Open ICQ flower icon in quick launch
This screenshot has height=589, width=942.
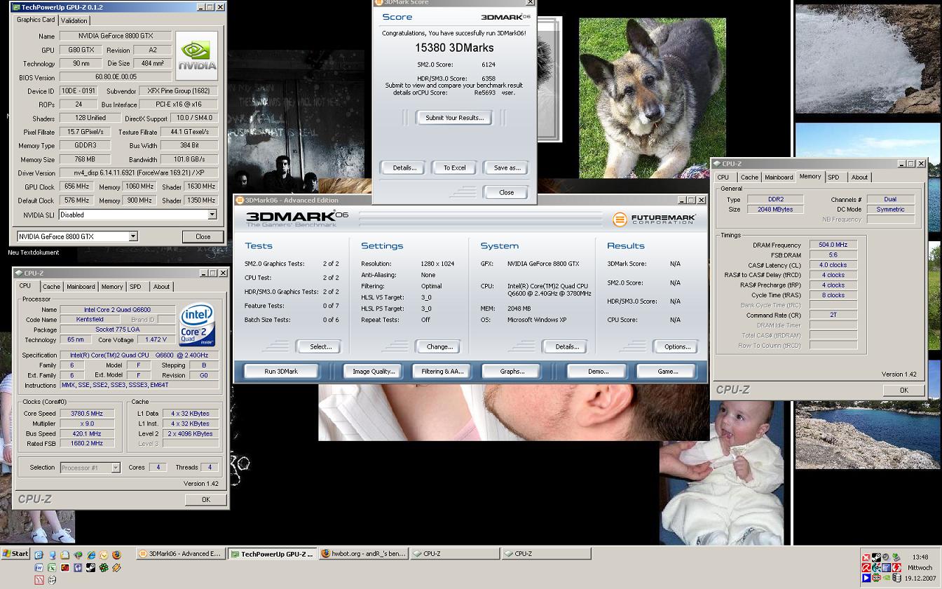coord(104,567)
